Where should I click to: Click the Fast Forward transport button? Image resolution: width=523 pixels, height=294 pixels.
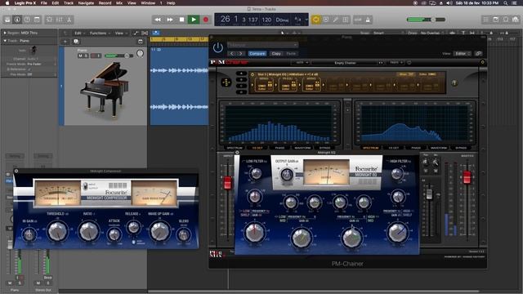(x=169, y=20)
